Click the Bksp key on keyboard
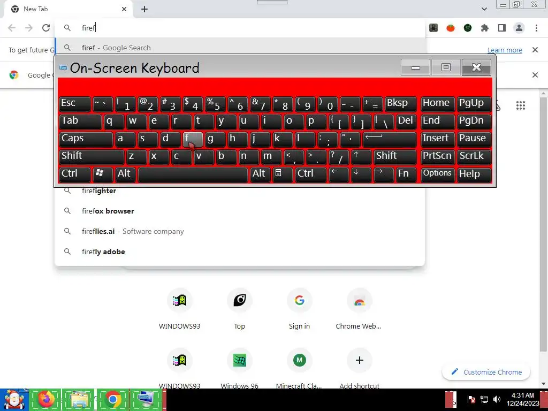Image resolution: width=548 pixels, height=411 pixels. click(x=401, y=104)
